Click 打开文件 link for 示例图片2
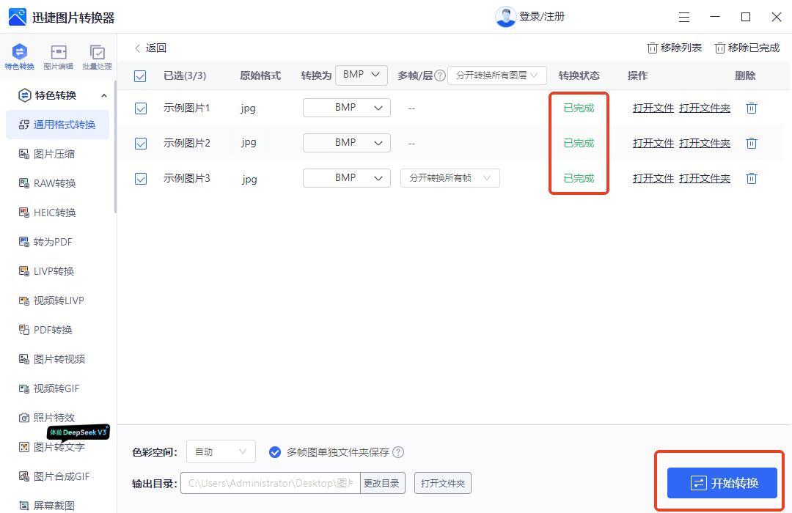Screen dimensions: 792x513 653,143
